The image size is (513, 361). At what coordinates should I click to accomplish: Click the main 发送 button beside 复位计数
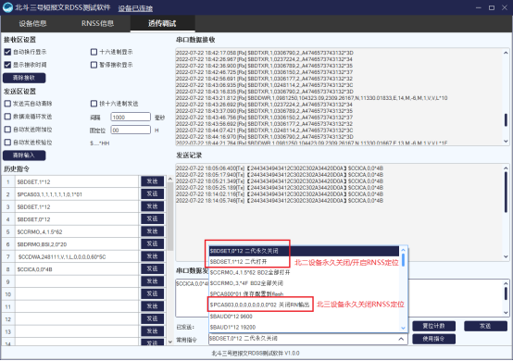click(485, 326)
